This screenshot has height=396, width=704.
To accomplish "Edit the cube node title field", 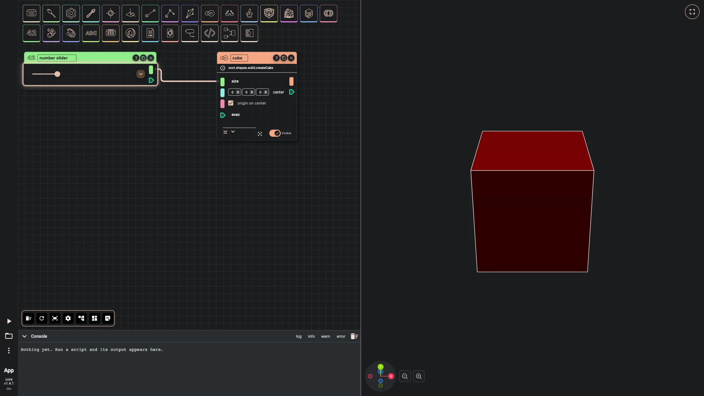I will click(x=239, y=58).
